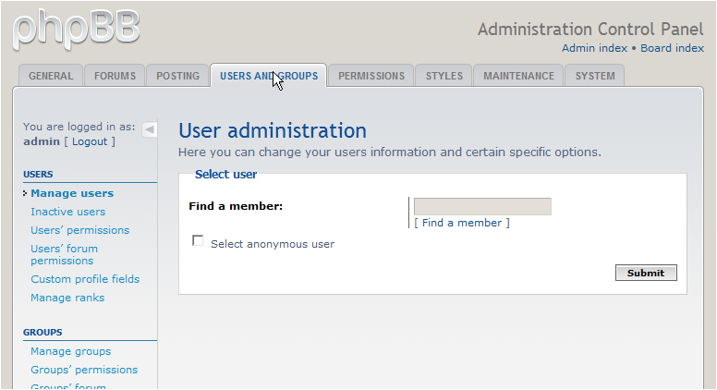This screenshot has width=717, height=390.
Task: Switch to the System tab
Action: coord(595,76)
